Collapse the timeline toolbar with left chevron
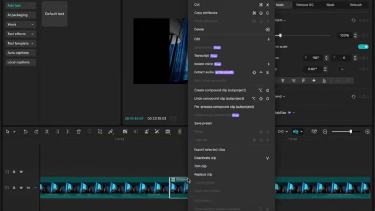This screenshot has height=211, width=375. pyautogui.click(x=180, y=131)
